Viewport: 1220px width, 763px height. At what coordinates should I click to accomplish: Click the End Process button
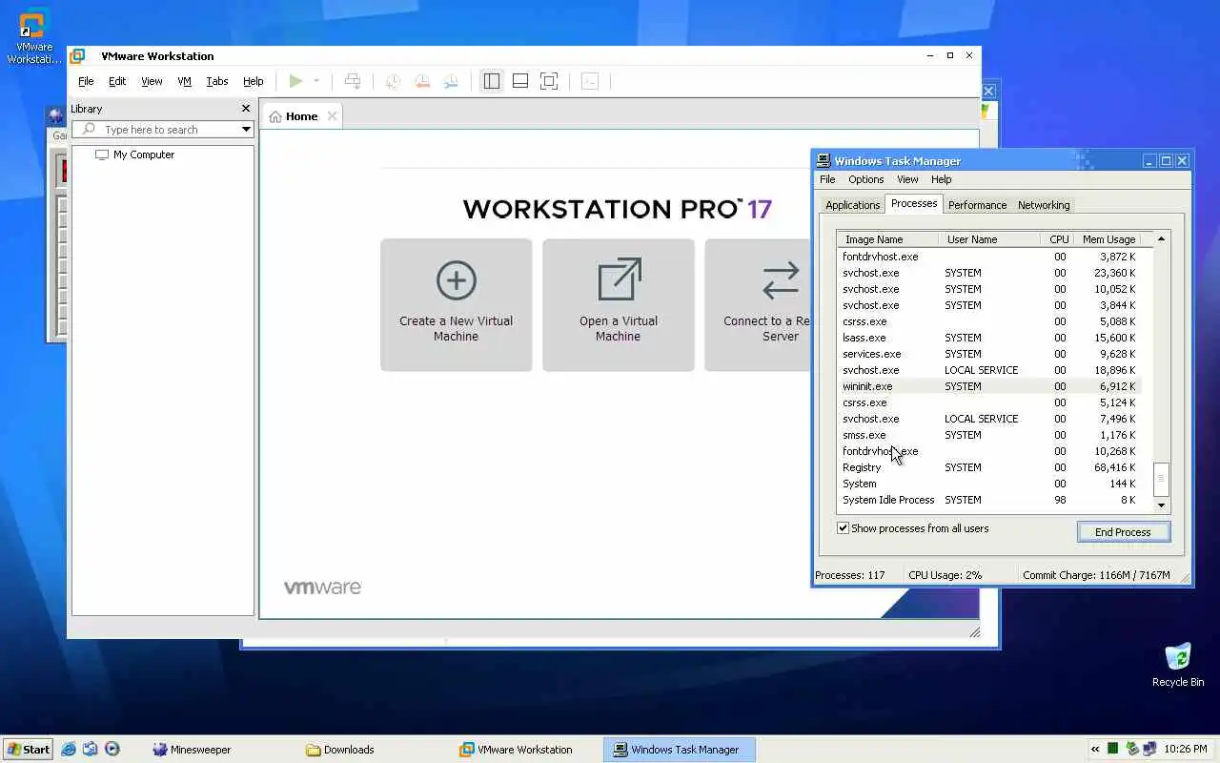coord(1123,532)
